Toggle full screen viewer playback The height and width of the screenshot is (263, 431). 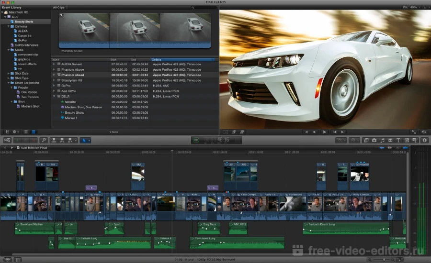(414, 132)
